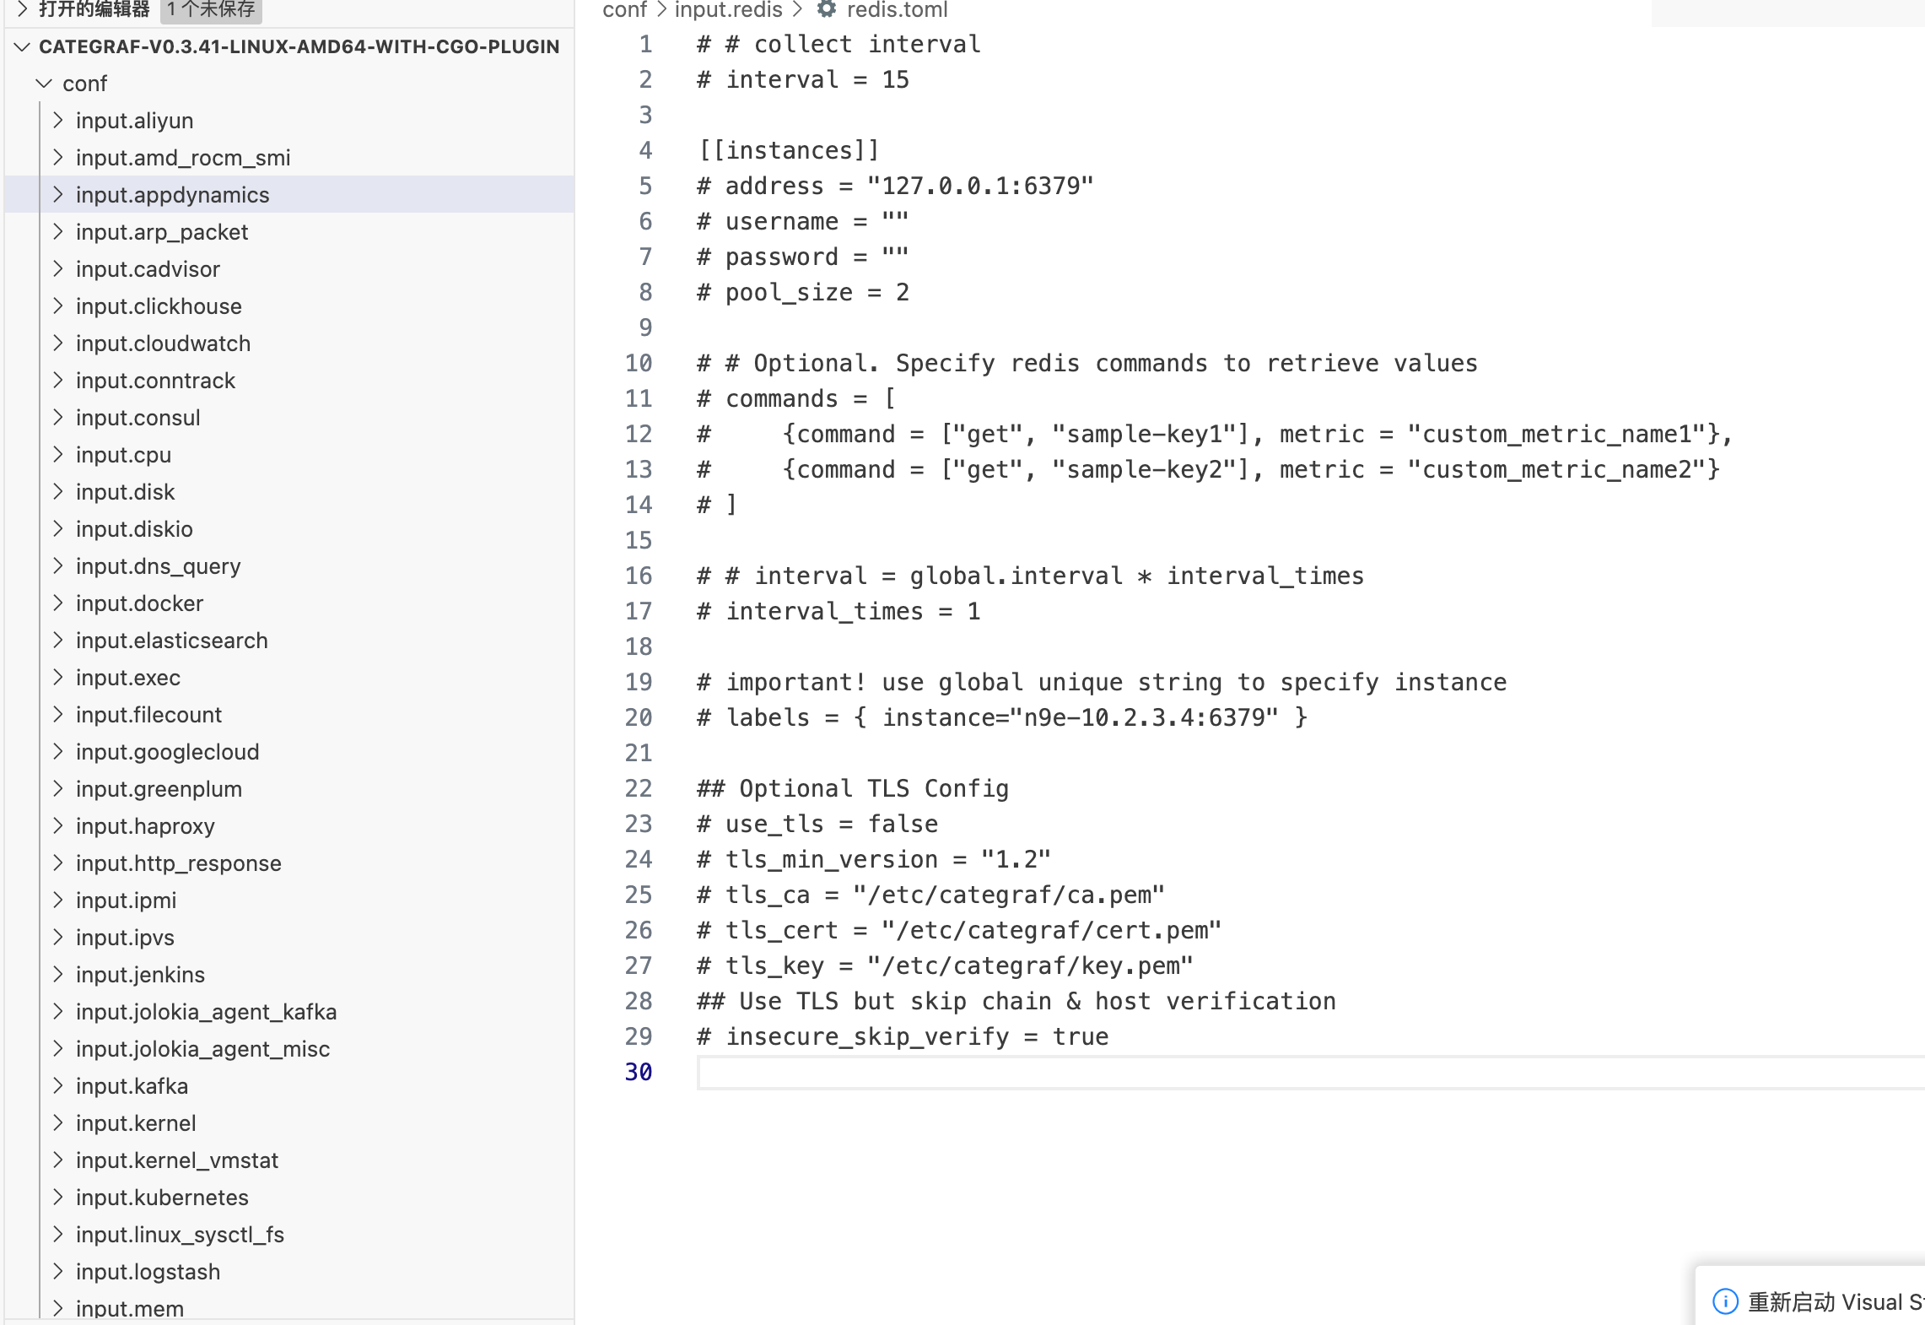Collapse the conf folder
The width and height of the screenshot is (1925, 1325).
click(44, 83)
